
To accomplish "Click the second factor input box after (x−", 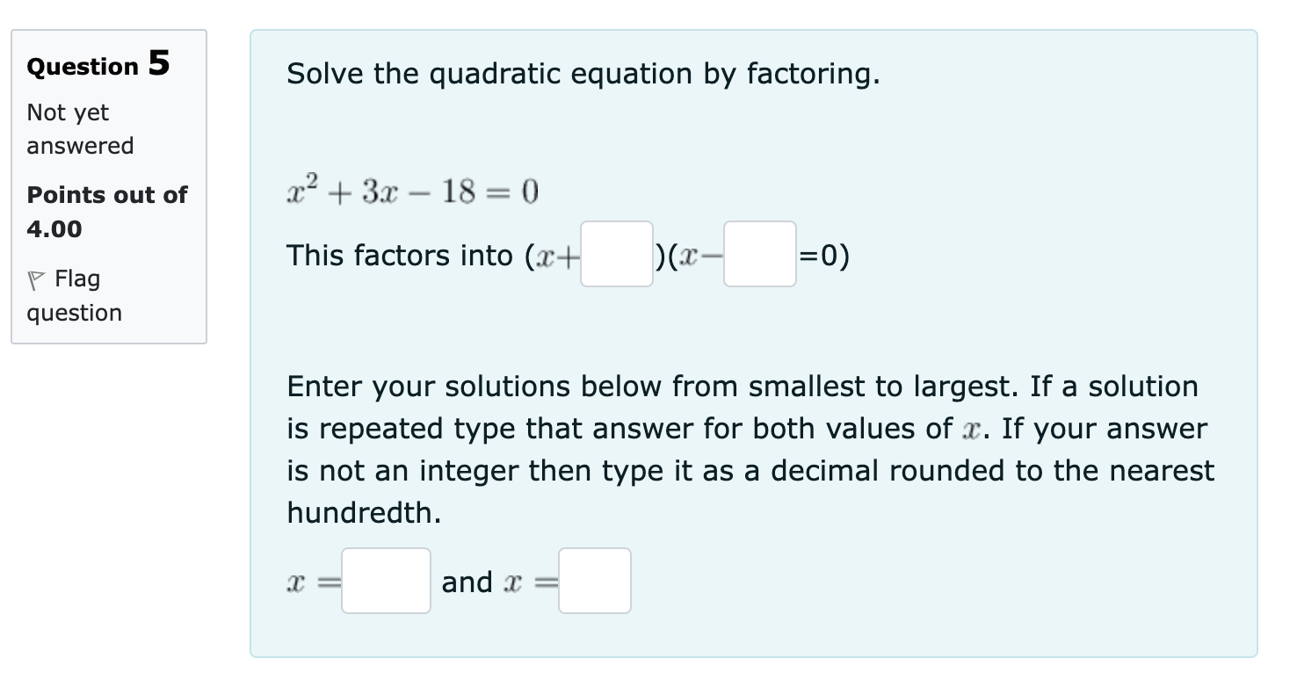I will pyautogui.click(x=757, y=257).
